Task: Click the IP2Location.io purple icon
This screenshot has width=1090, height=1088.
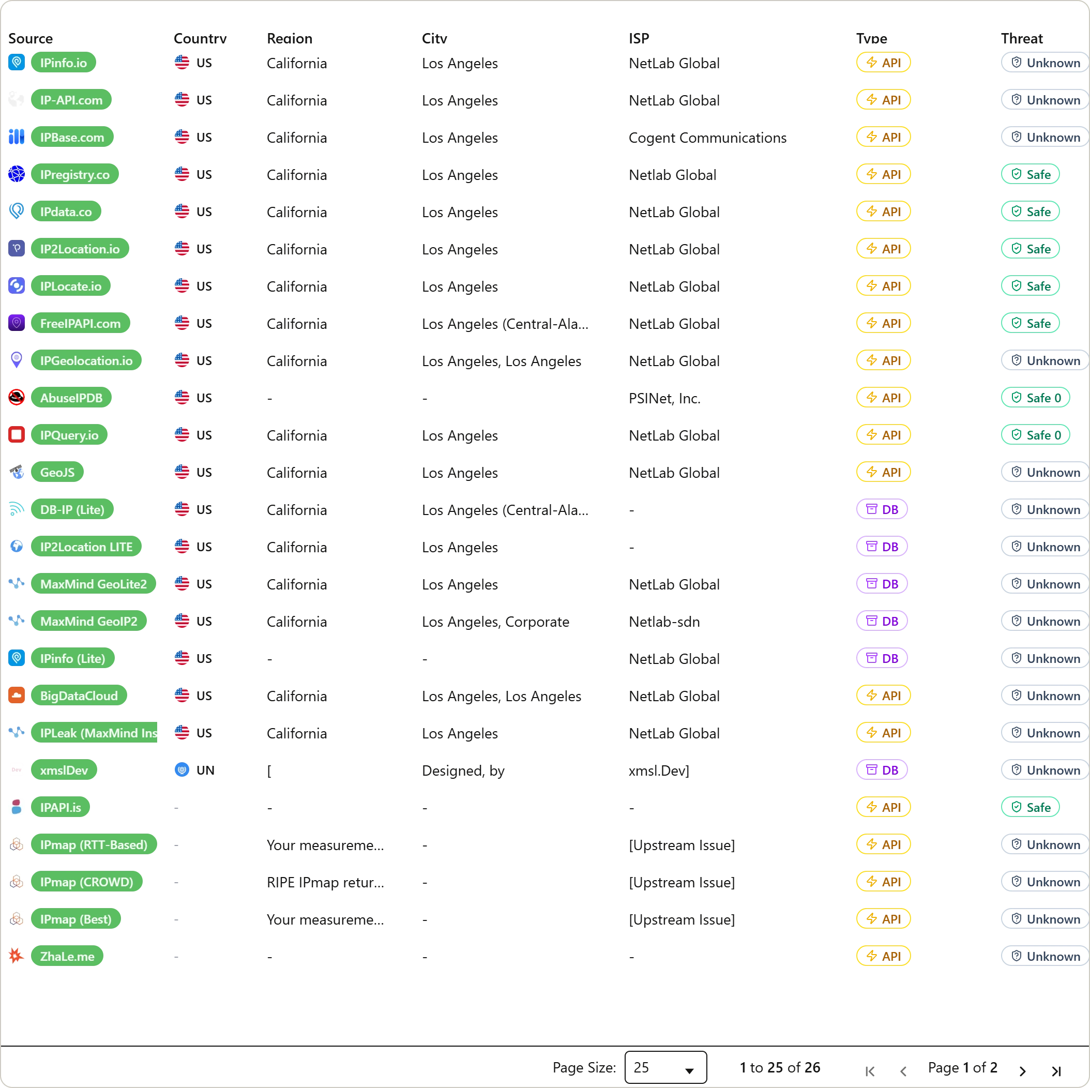Action: (x=17, y=248)
